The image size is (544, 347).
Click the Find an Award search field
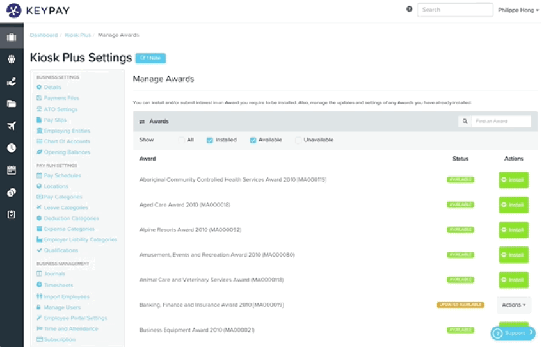pyautogui.click(x=501, y=121)
